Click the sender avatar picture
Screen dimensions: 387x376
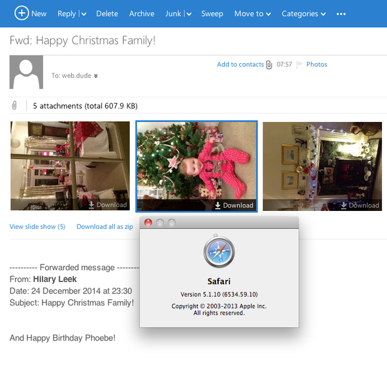[x=26, y=72]
